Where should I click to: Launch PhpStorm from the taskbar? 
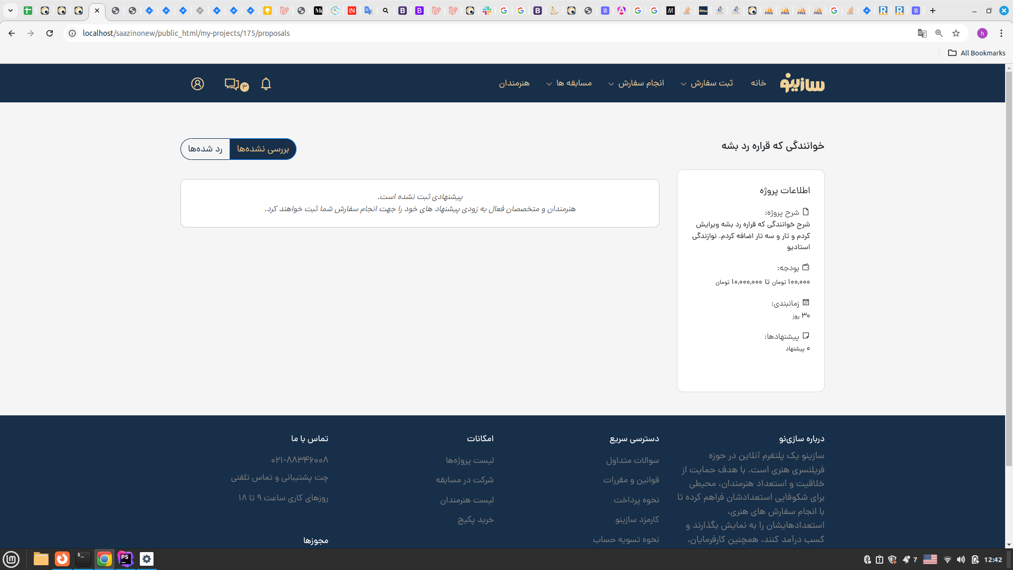(125, 559)
